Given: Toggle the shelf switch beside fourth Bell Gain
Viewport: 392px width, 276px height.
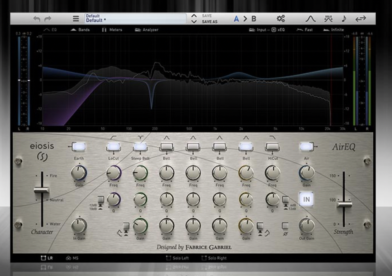Looking at the screenshot, I should pyautogui.click(x=260, y=226).
